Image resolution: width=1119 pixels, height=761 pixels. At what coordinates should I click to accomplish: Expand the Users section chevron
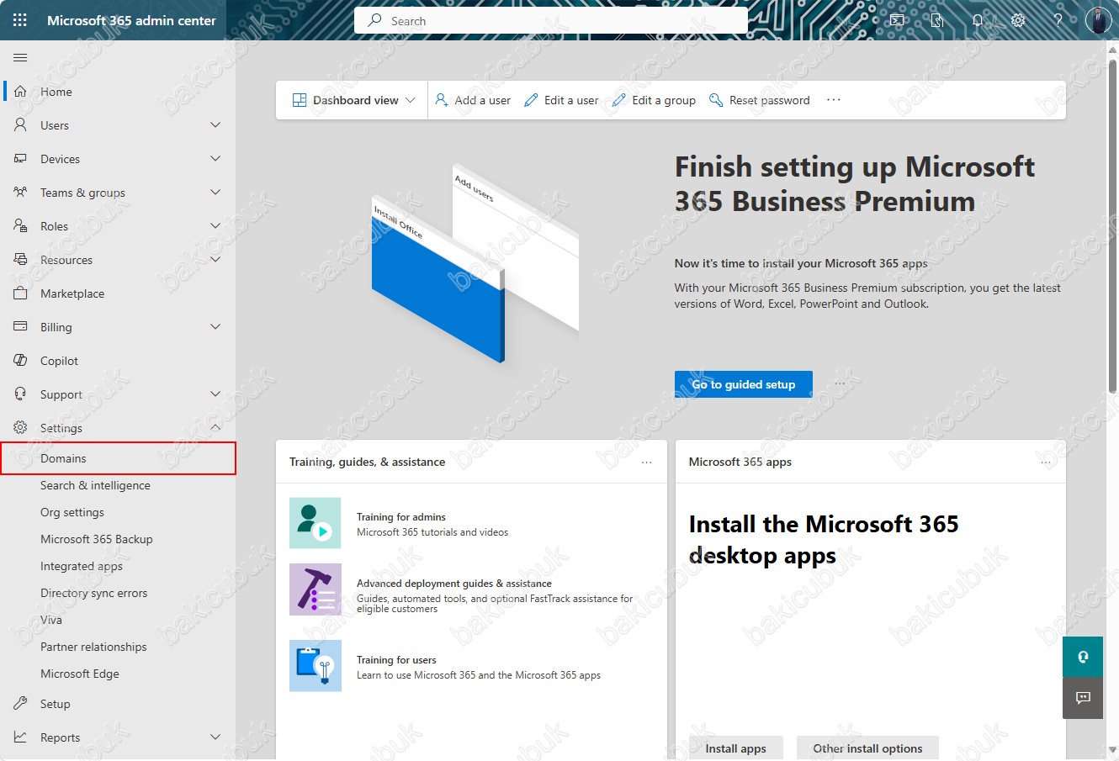point(215,125)
